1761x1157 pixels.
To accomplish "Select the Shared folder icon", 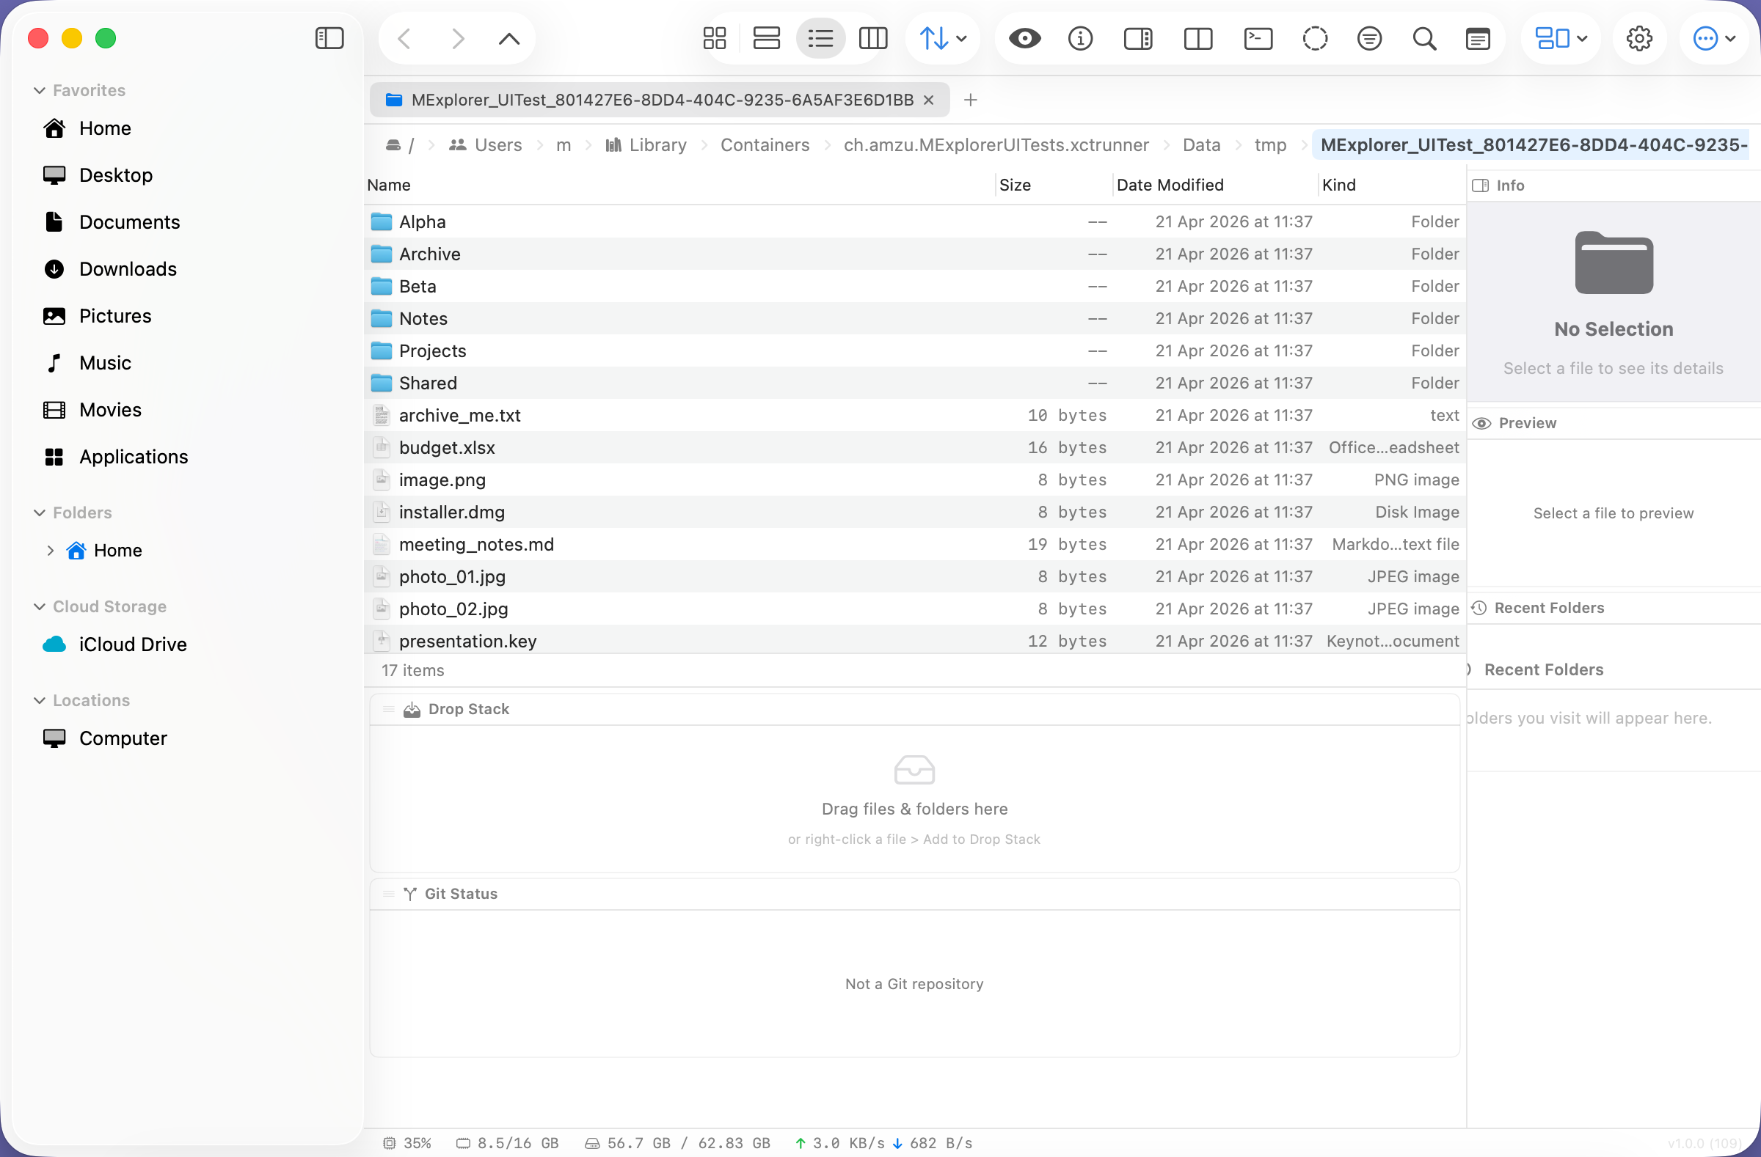I will coord(381,383).
